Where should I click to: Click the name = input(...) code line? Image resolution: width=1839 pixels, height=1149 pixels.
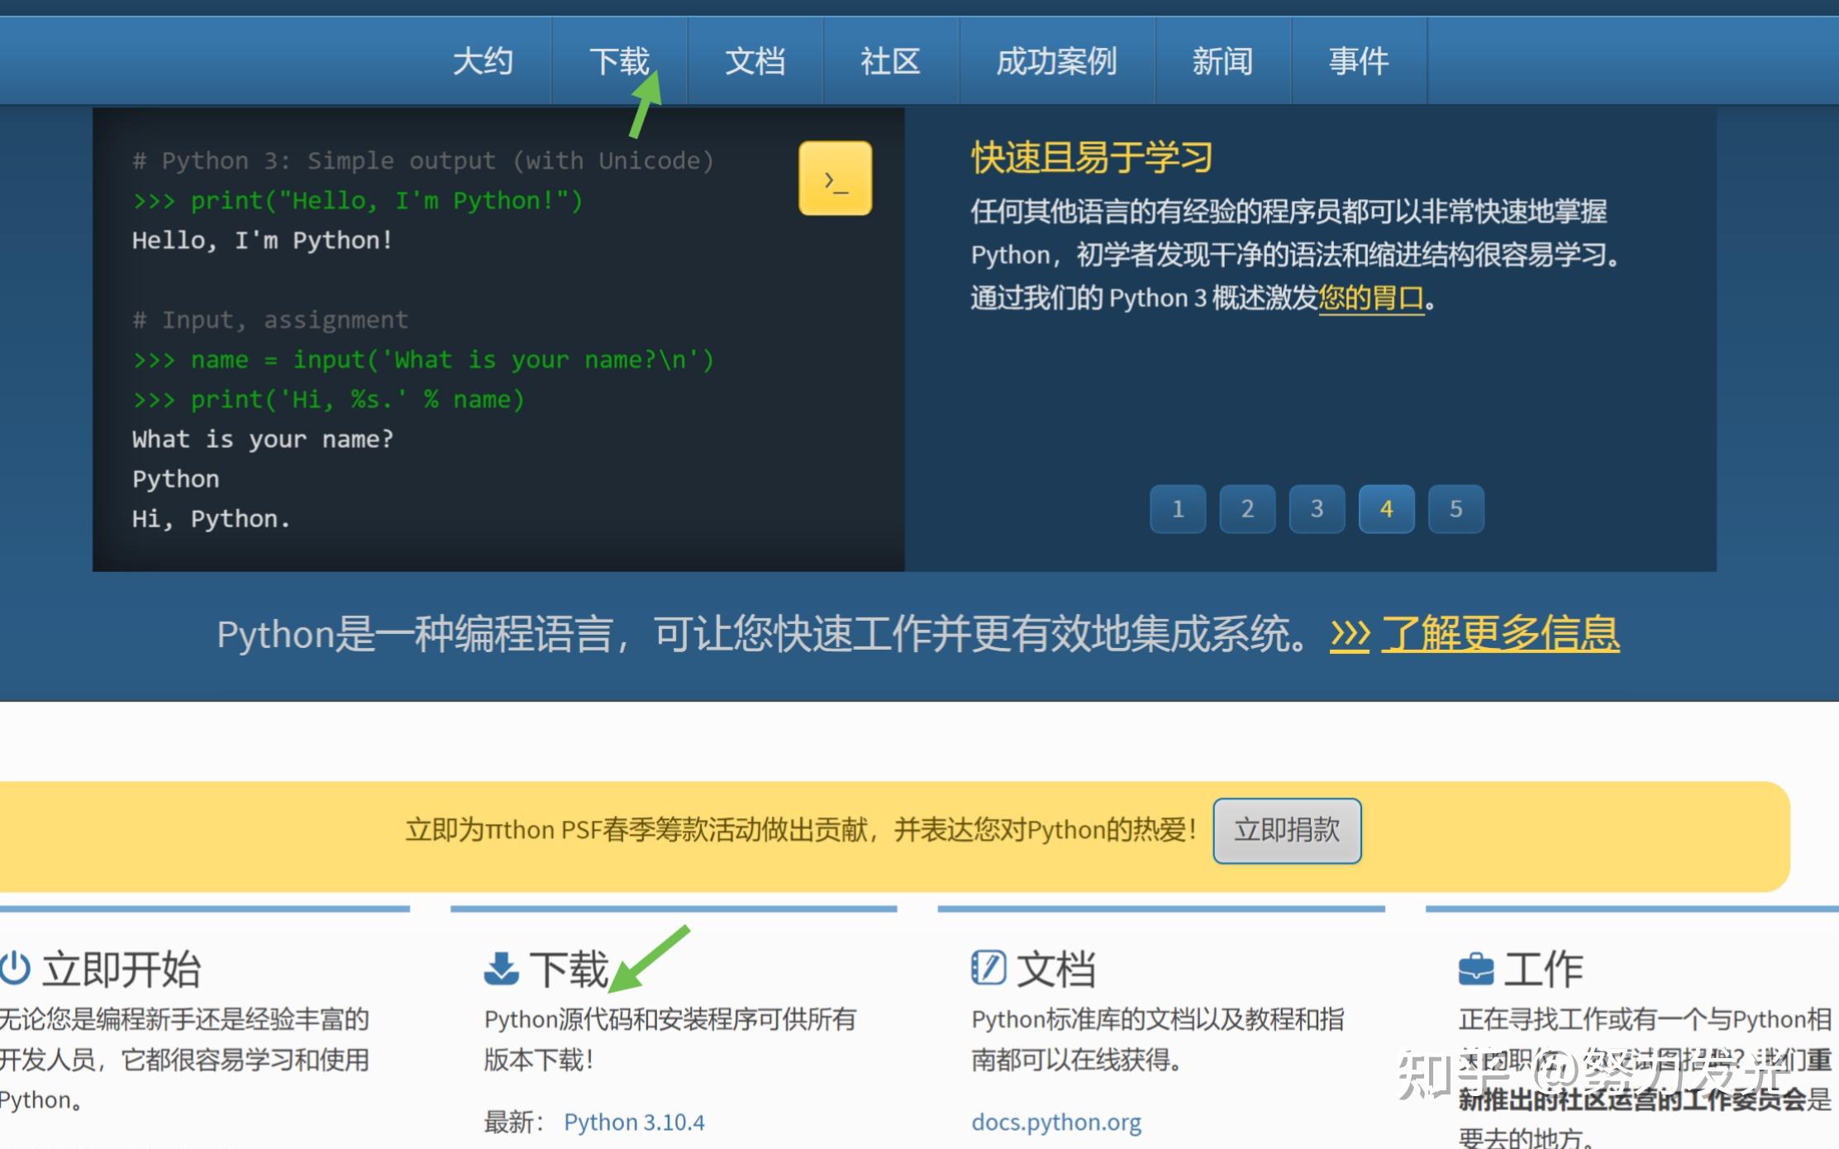[423, 360]
